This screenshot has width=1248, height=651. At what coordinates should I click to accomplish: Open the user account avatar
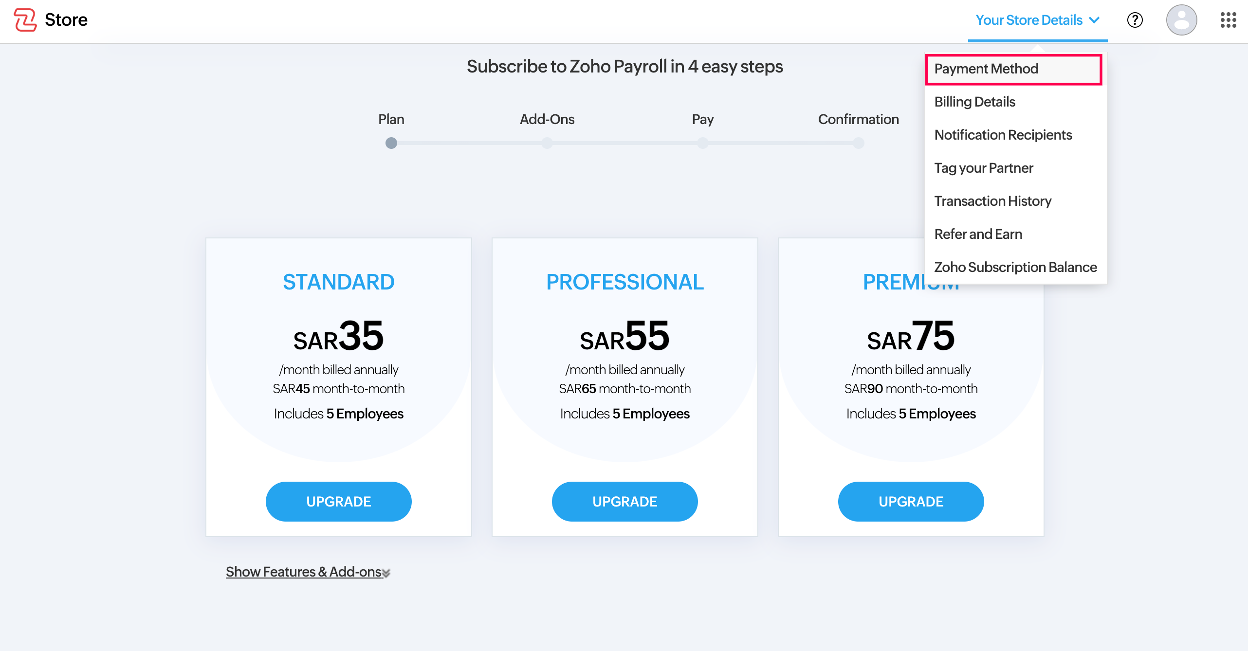[1182, 20]
